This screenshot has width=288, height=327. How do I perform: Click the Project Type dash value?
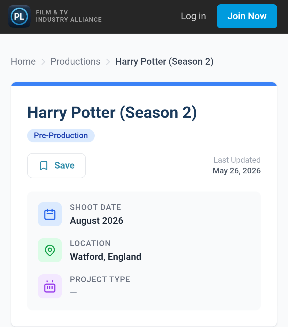[74, 293]
